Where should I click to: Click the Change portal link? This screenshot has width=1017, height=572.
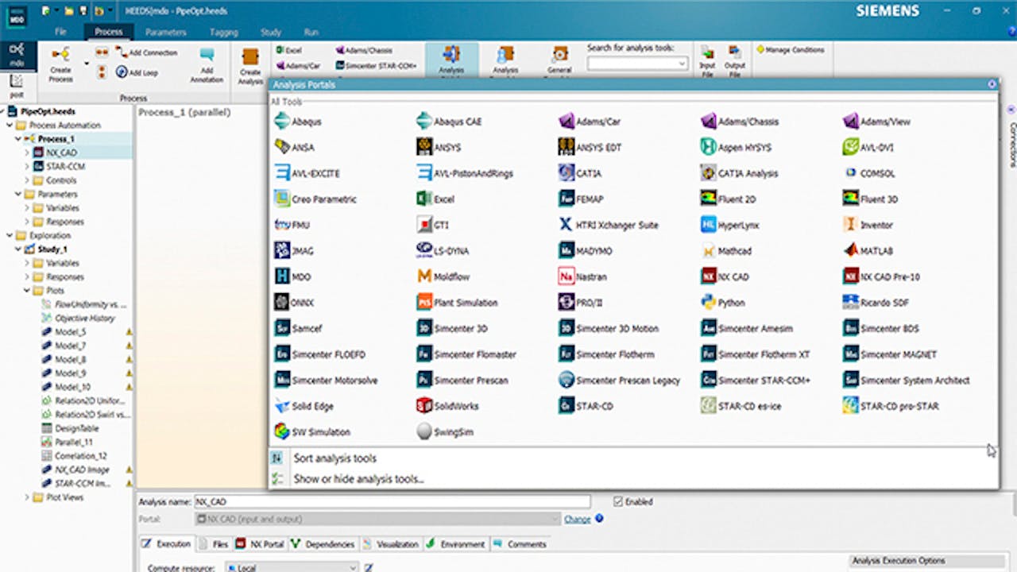click(x=578, y=519)
